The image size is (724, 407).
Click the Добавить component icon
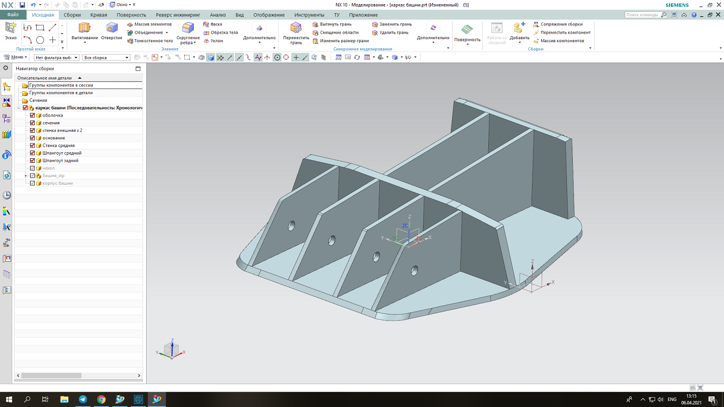(519, 28)
